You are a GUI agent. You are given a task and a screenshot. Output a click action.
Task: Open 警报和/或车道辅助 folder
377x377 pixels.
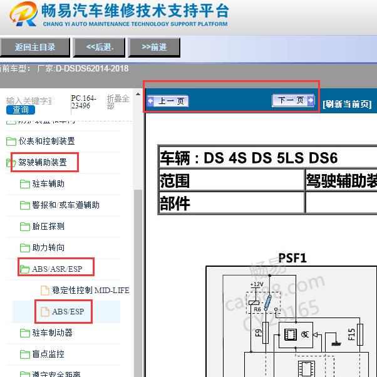pyautogui.click(x=66, y=205)
